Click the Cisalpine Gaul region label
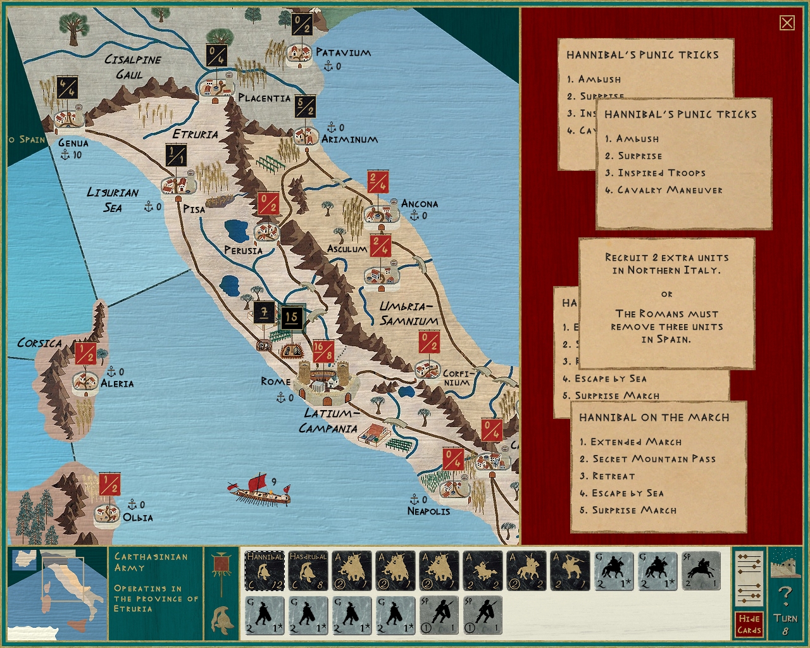 (133, 66)
